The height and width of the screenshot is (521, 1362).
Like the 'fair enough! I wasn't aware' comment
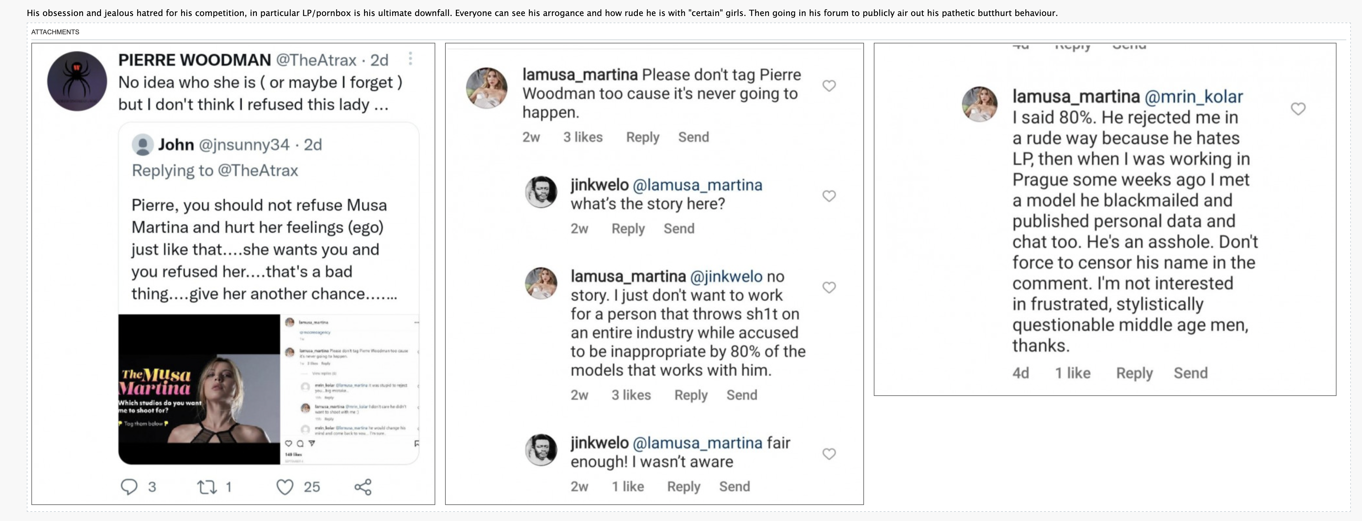(x=829, y=454)
